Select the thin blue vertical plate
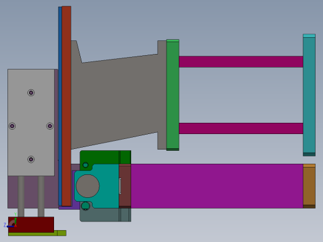Viewport: 323px width, 242px height. coord(60,106)
